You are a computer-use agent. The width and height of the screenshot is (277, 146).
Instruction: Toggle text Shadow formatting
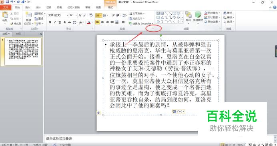(65, 22)
